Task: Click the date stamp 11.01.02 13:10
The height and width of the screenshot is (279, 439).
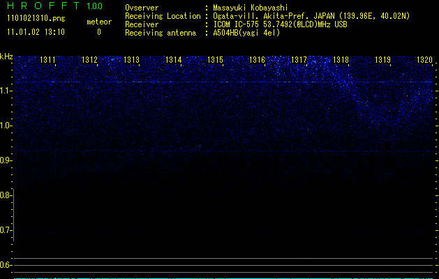Action: [x=36, y=32]
